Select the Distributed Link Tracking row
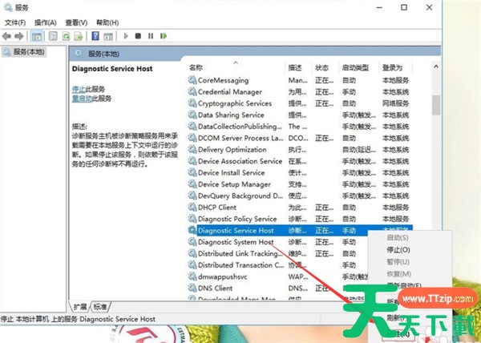 277,253
